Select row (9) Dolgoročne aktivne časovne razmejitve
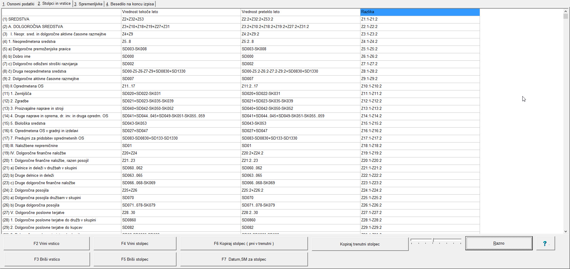The height and width of the screenshot is (269, 570). [61, 79]
